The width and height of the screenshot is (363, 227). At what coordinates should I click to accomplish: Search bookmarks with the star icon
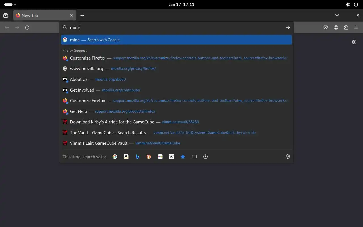(183, 157)
